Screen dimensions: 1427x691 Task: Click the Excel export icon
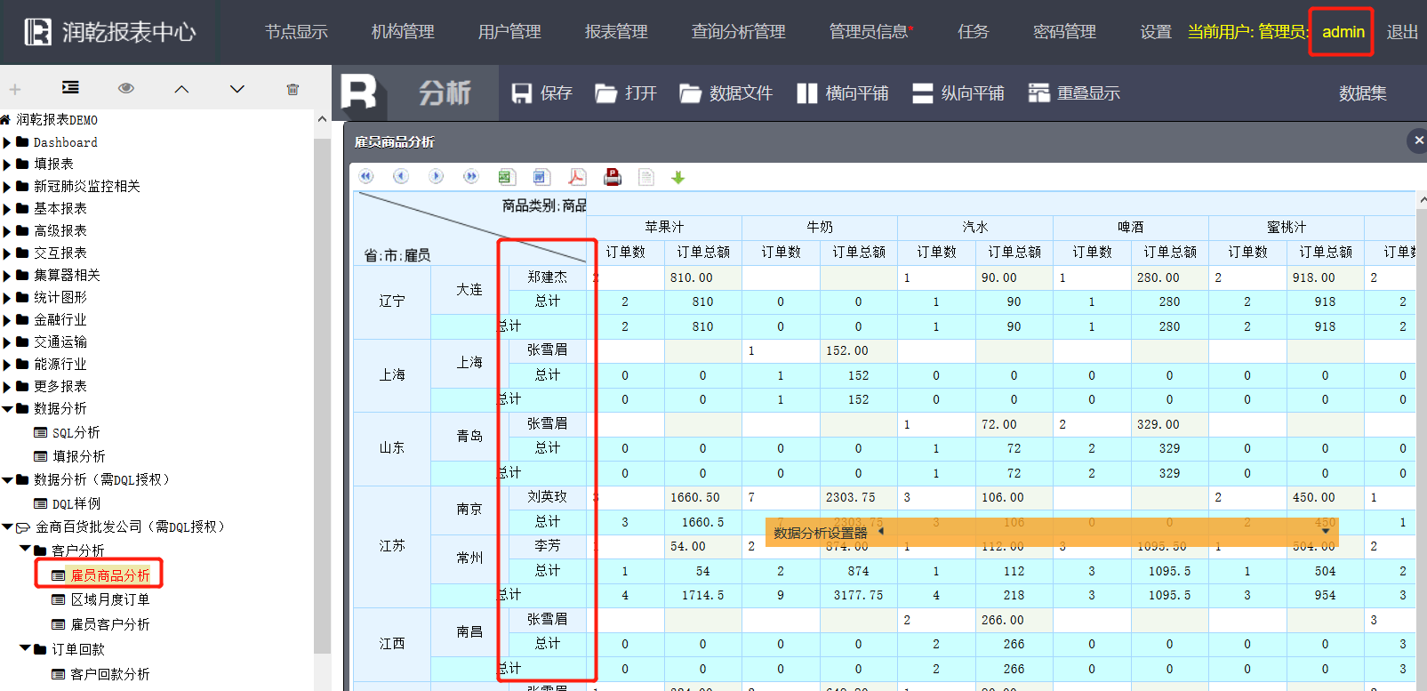pos(506,177)
